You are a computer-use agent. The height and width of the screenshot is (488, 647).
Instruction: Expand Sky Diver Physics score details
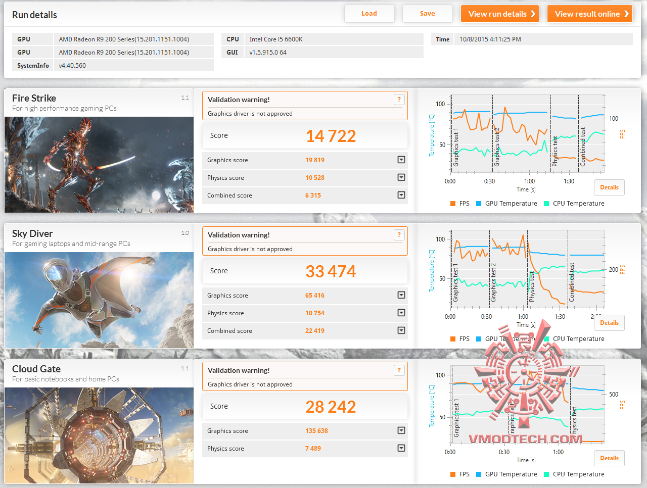401,313
